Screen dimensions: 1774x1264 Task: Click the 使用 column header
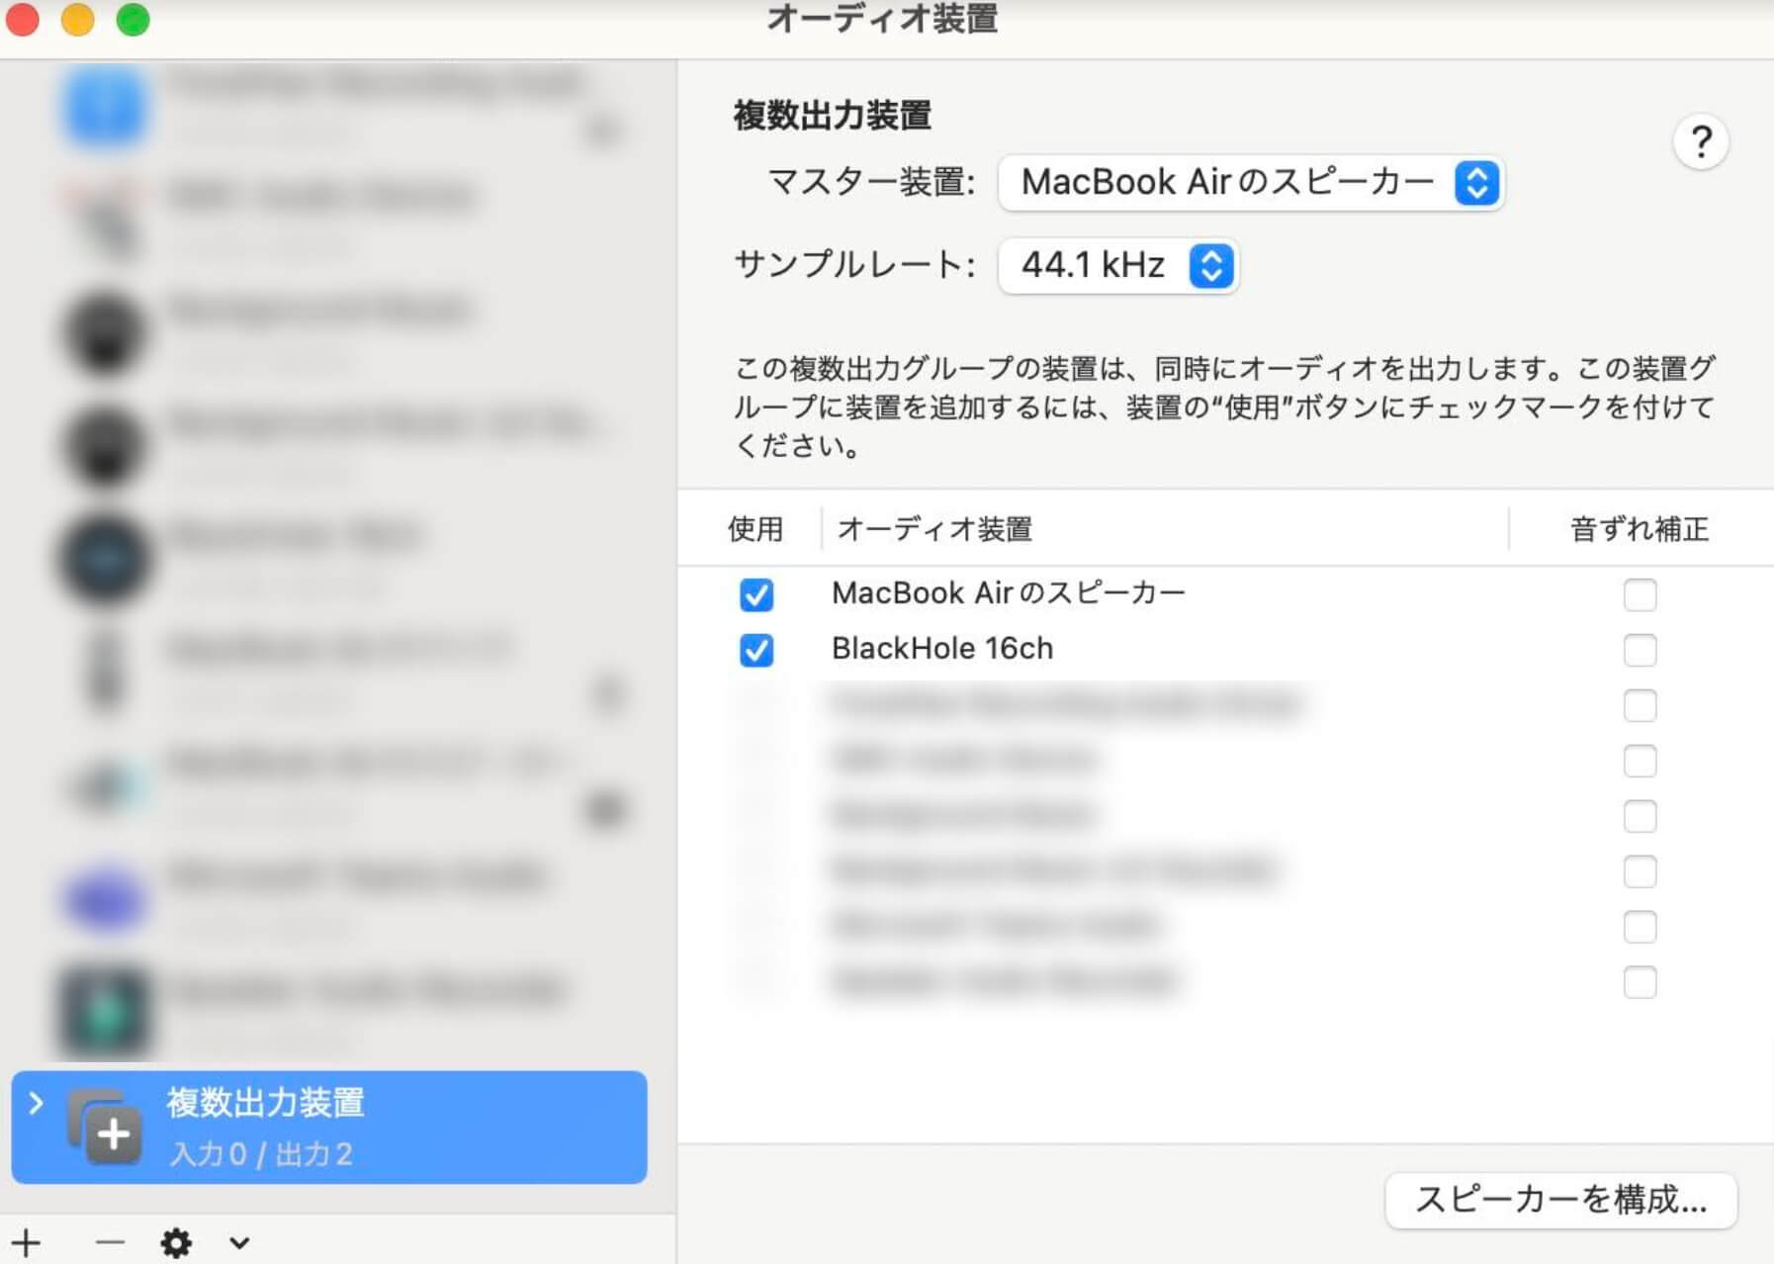point(755,529)
